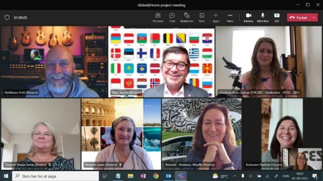
Task: Open Outlook from the taskbar
Action: pos(168,176)
